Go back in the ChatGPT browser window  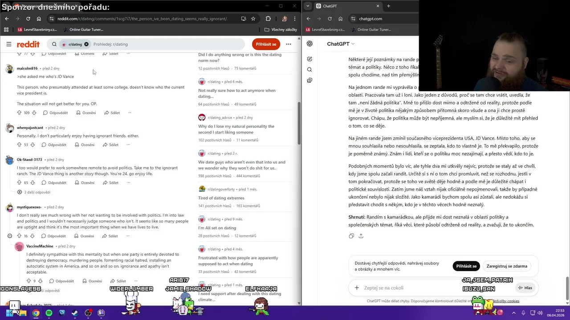click(x=308, y=19)
